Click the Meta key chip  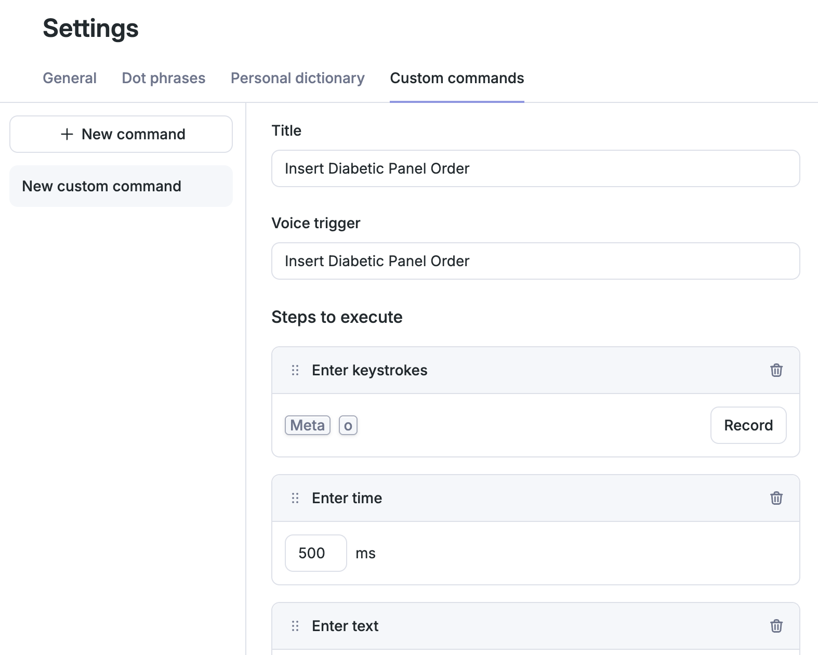click(x=308, y=425)
